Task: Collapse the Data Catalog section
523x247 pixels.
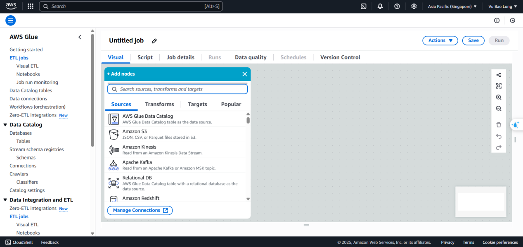Action: click(5, 125)
